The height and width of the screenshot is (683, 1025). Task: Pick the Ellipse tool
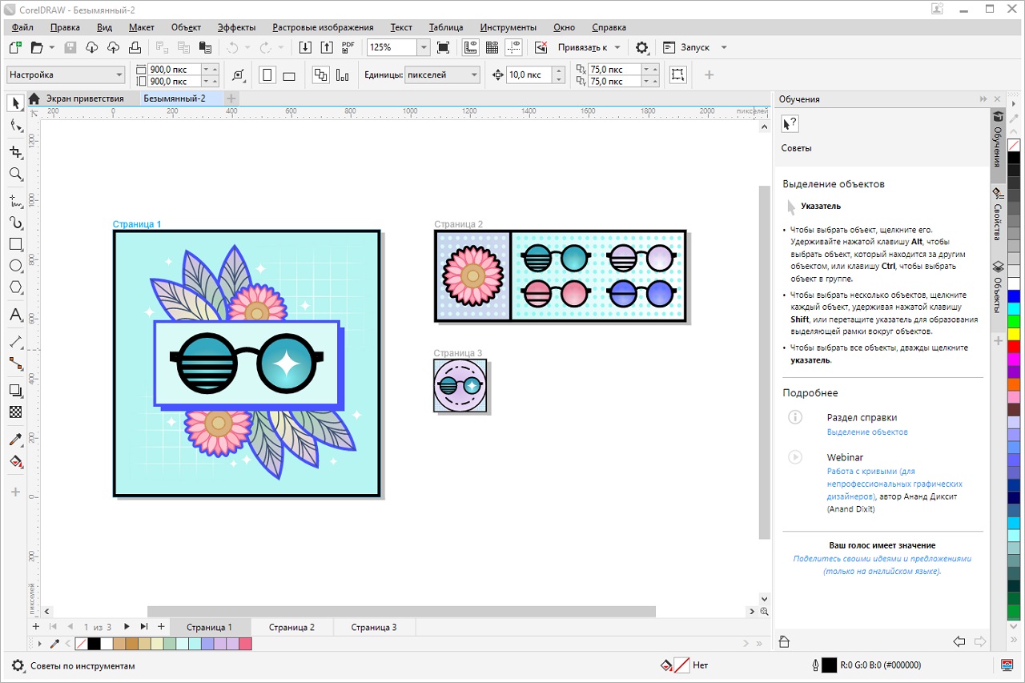(x=15, y=266)
